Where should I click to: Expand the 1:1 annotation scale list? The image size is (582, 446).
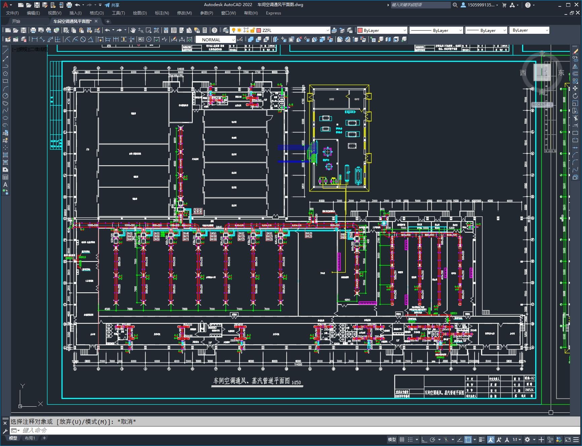(x=517, y=439)
